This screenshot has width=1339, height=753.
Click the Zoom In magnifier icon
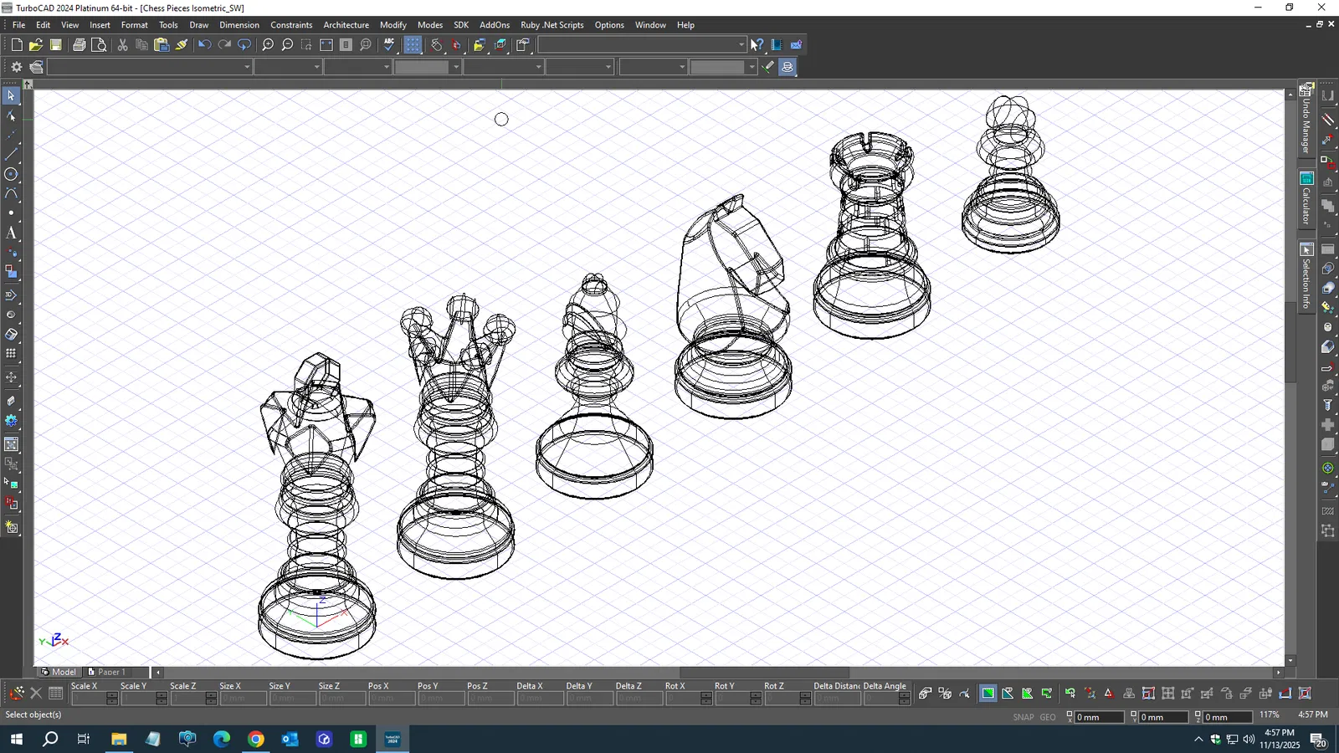[268, 45]
